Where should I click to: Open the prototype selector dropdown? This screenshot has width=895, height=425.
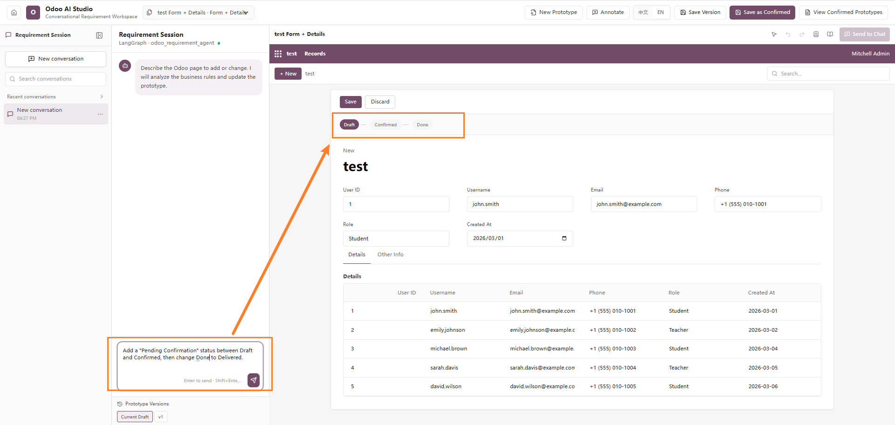199,13
